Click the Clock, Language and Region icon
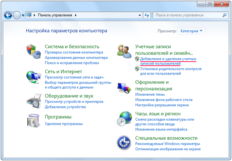Viewport: 232px width, 161px height. 124,120
